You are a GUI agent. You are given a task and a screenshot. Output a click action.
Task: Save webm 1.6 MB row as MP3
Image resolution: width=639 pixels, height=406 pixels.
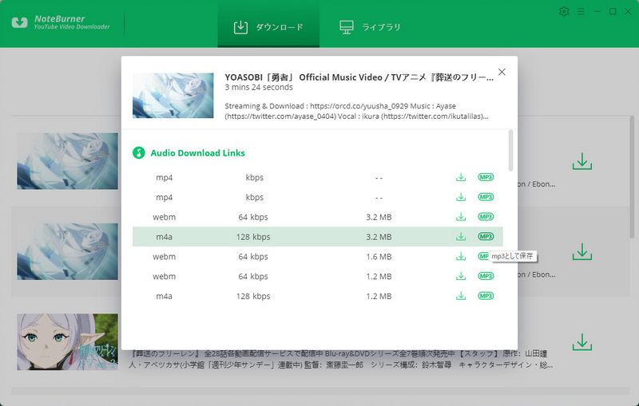pyautogui.click(x=483, y=256)
